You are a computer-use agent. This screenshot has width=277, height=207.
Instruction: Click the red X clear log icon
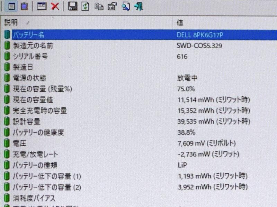(54, 6)
